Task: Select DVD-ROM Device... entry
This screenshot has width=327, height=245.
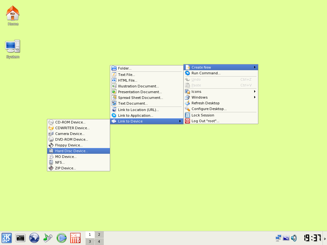Action: (x=79, y=139)
